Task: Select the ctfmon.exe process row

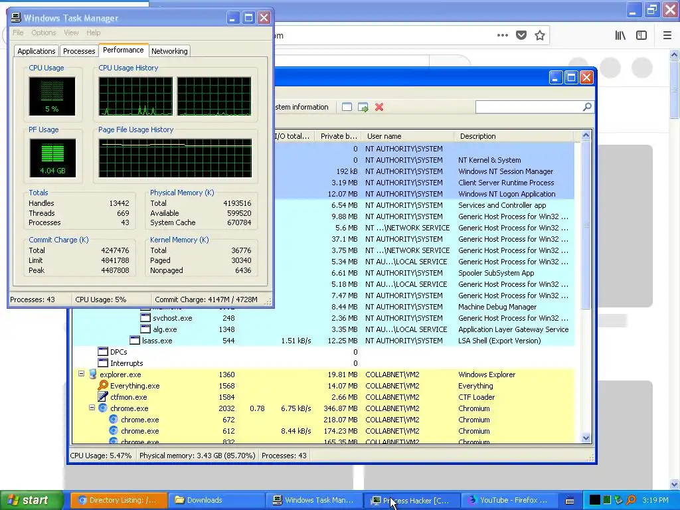Action: [323, 397]
